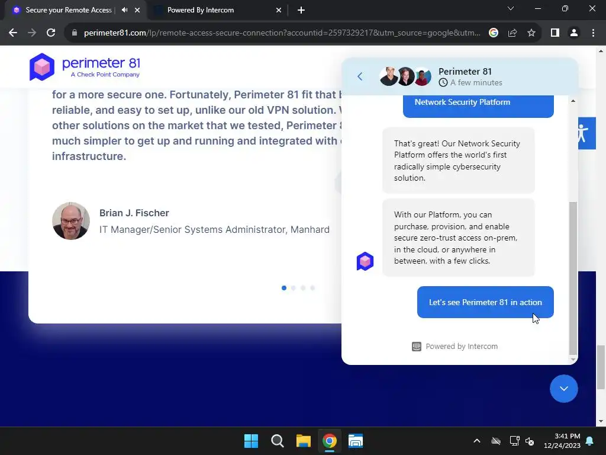Click the page vertical scrollbar thumb

[600, 367]
